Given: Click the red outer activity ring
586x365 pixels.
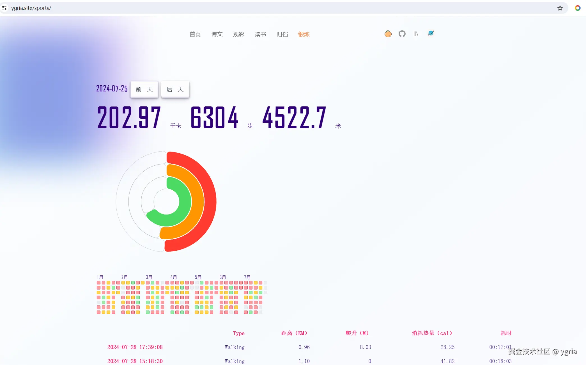Looking at the screenshot, I should pos(210,202).
